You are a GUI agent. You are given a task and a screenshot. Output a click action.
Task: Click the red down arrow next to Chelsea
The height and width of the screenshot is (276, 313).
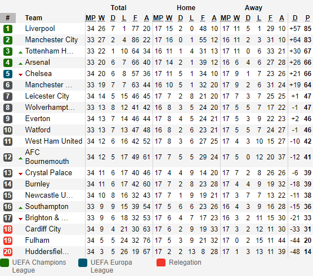pyautogui.click(x=20, y=75)
